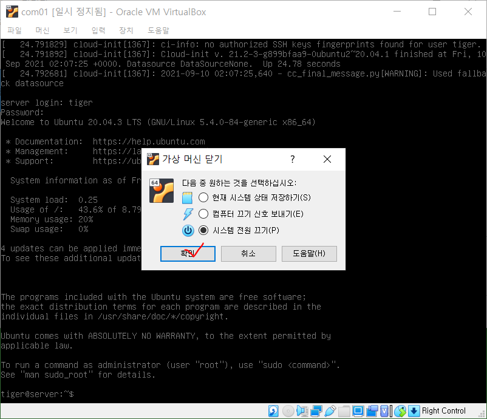
Task: Open the 장치 menu
Action: click(x=126, y=30)
